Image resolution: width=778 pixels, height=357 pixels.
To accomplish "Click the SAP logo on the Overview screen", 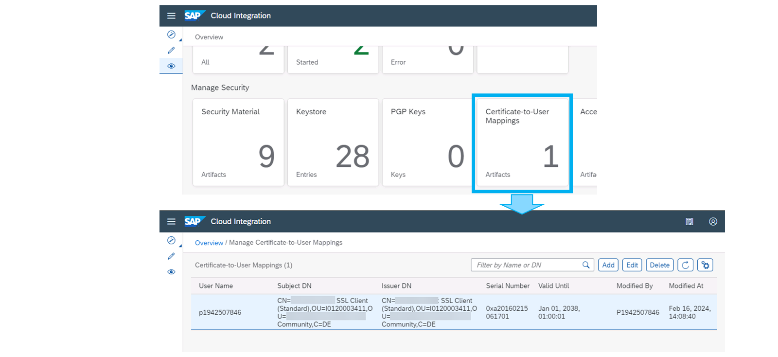I will tap(194, 16).
